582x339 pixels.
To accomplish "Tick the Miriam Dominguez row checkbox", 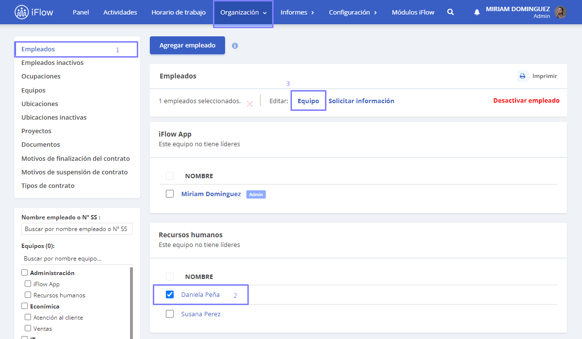I will pyautogui.click(x=170, y=194).
